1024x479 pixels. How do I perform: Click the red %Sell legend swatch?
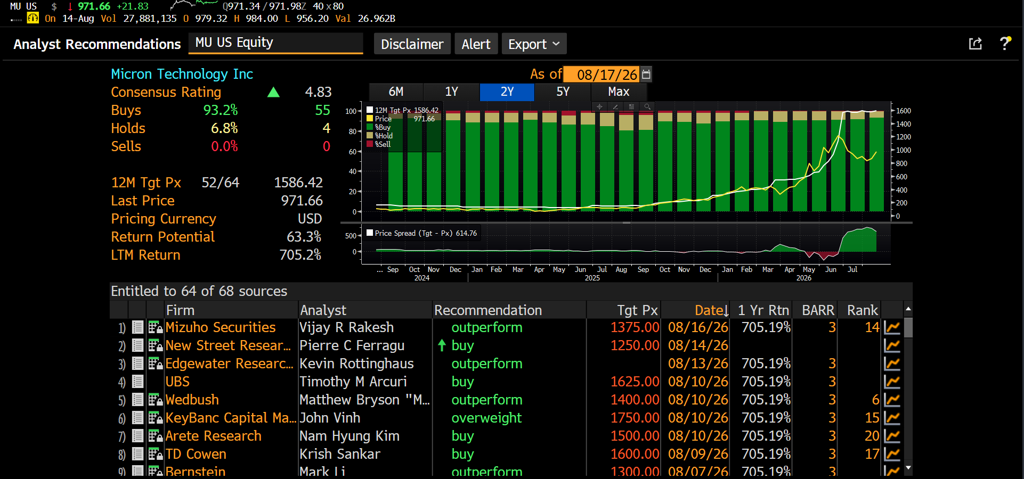[x=370, y=144]
